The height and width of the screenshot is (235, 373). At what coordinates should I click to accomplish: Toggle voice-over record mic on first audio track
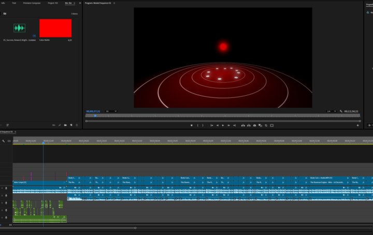6,188
